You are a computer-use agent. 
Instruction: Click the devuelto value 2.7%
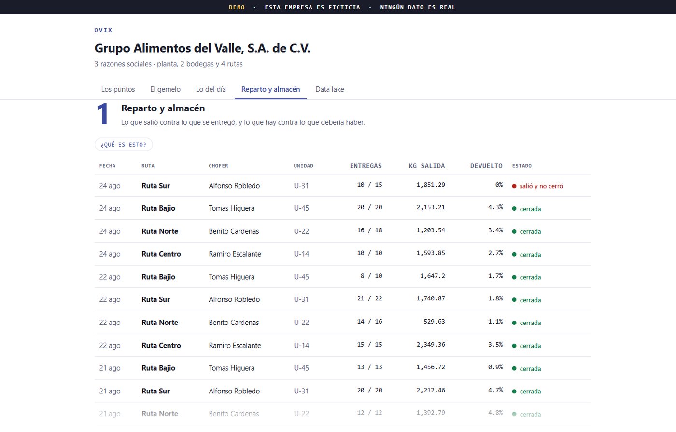(x=495, y=253)
